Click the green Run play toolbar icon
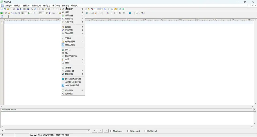Screen dimensions: 257x137 (109, 9)
